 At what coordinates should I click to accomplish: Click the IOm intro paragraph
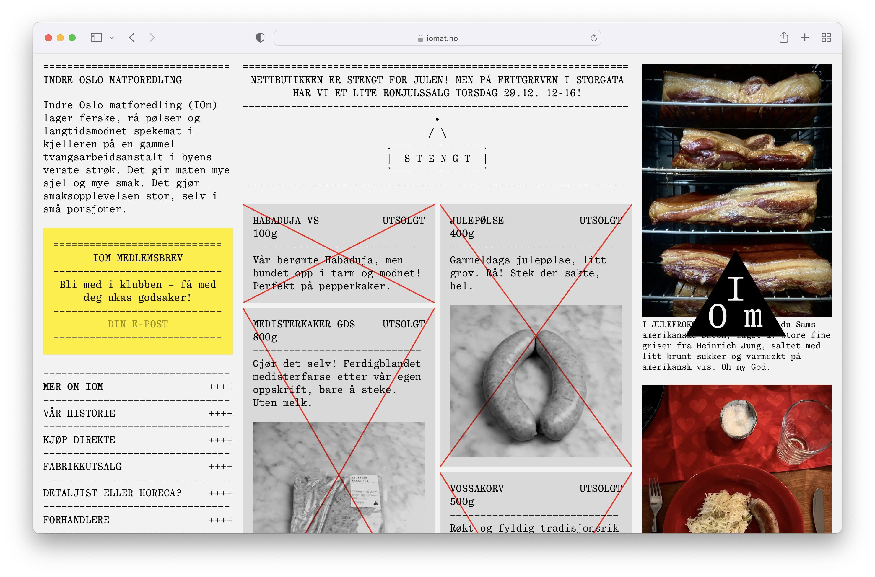[x=136, y=157]
